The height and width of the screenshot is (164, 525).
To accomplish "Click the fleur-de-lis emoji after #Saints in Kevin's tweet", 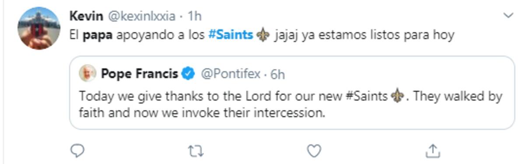I will click(263, 36).
